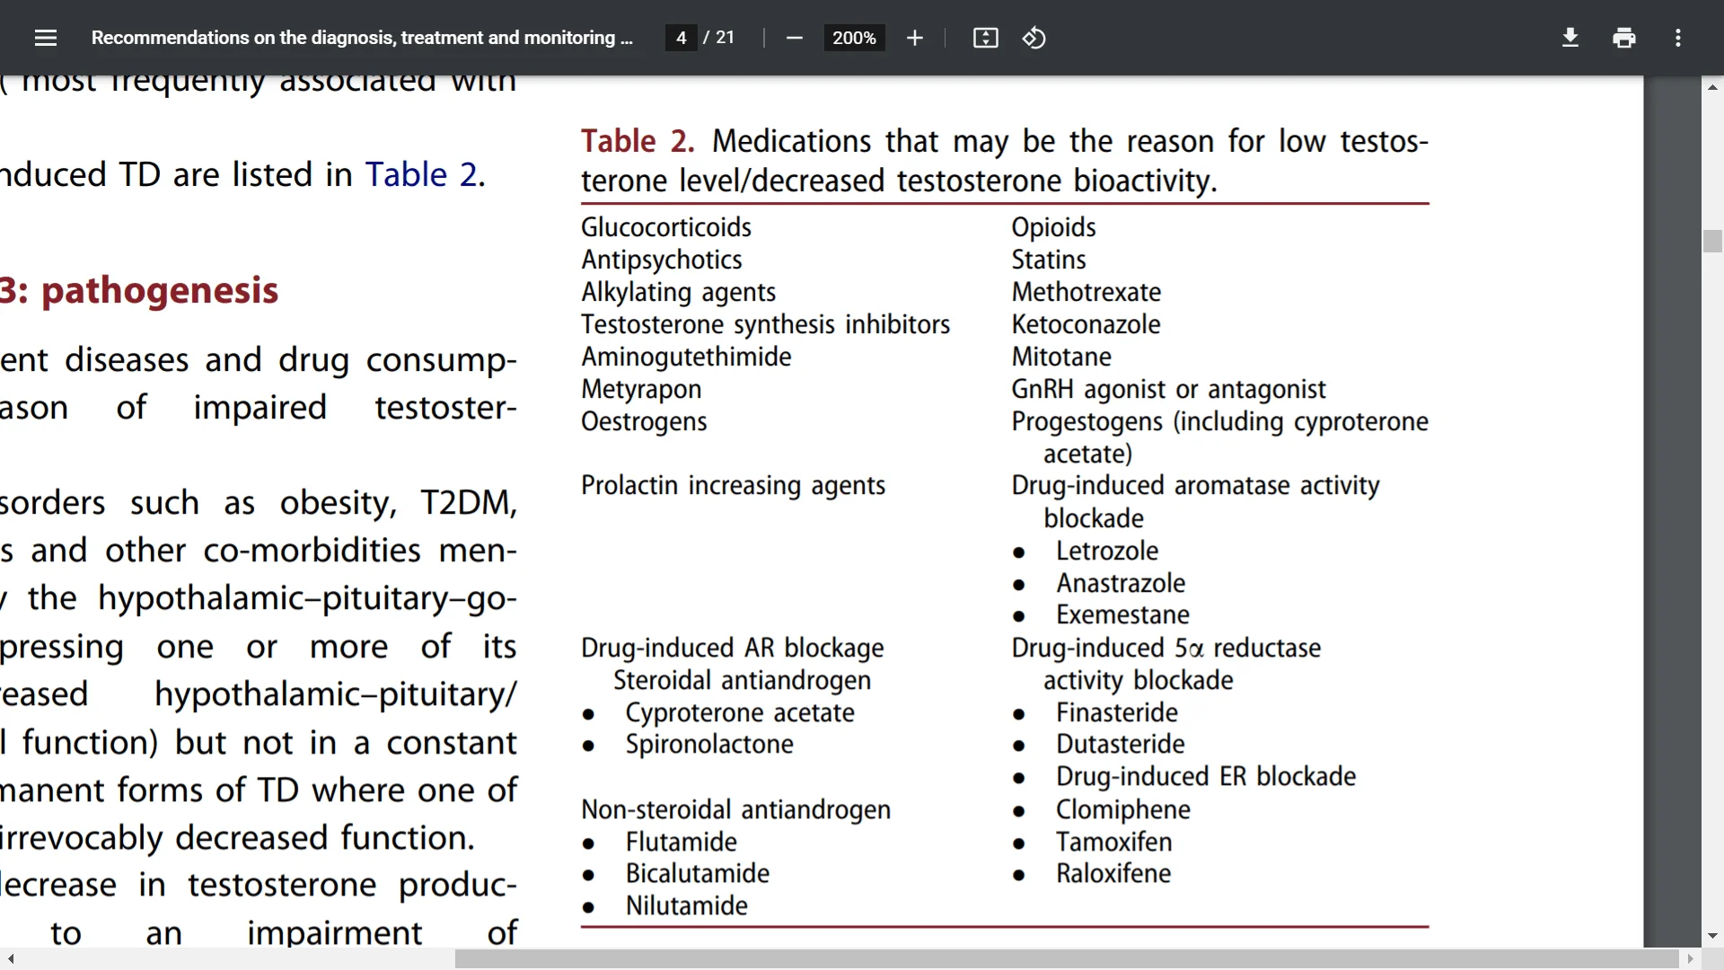Toggle the document sidebar panel
The image size is (1724, 970).
coord(45,38)
